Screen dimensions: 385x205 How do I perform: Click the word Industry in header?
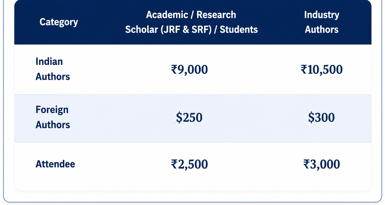click(322, 15)
